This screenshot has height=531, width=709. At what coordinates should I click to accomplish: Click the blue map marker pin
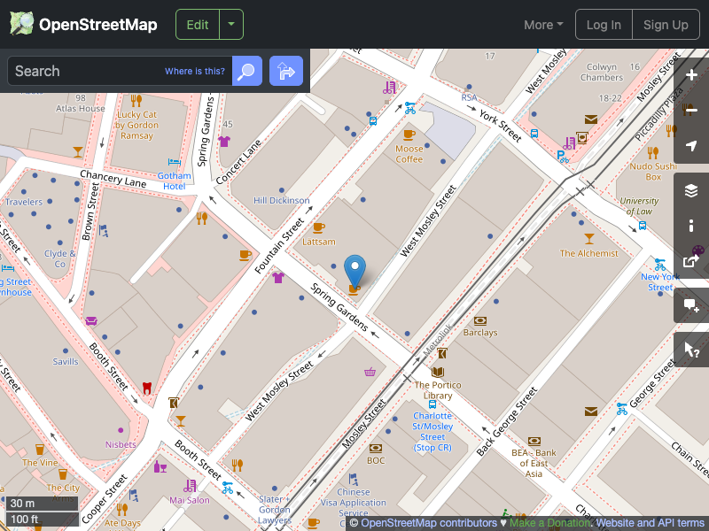click(x=354, y=266)
